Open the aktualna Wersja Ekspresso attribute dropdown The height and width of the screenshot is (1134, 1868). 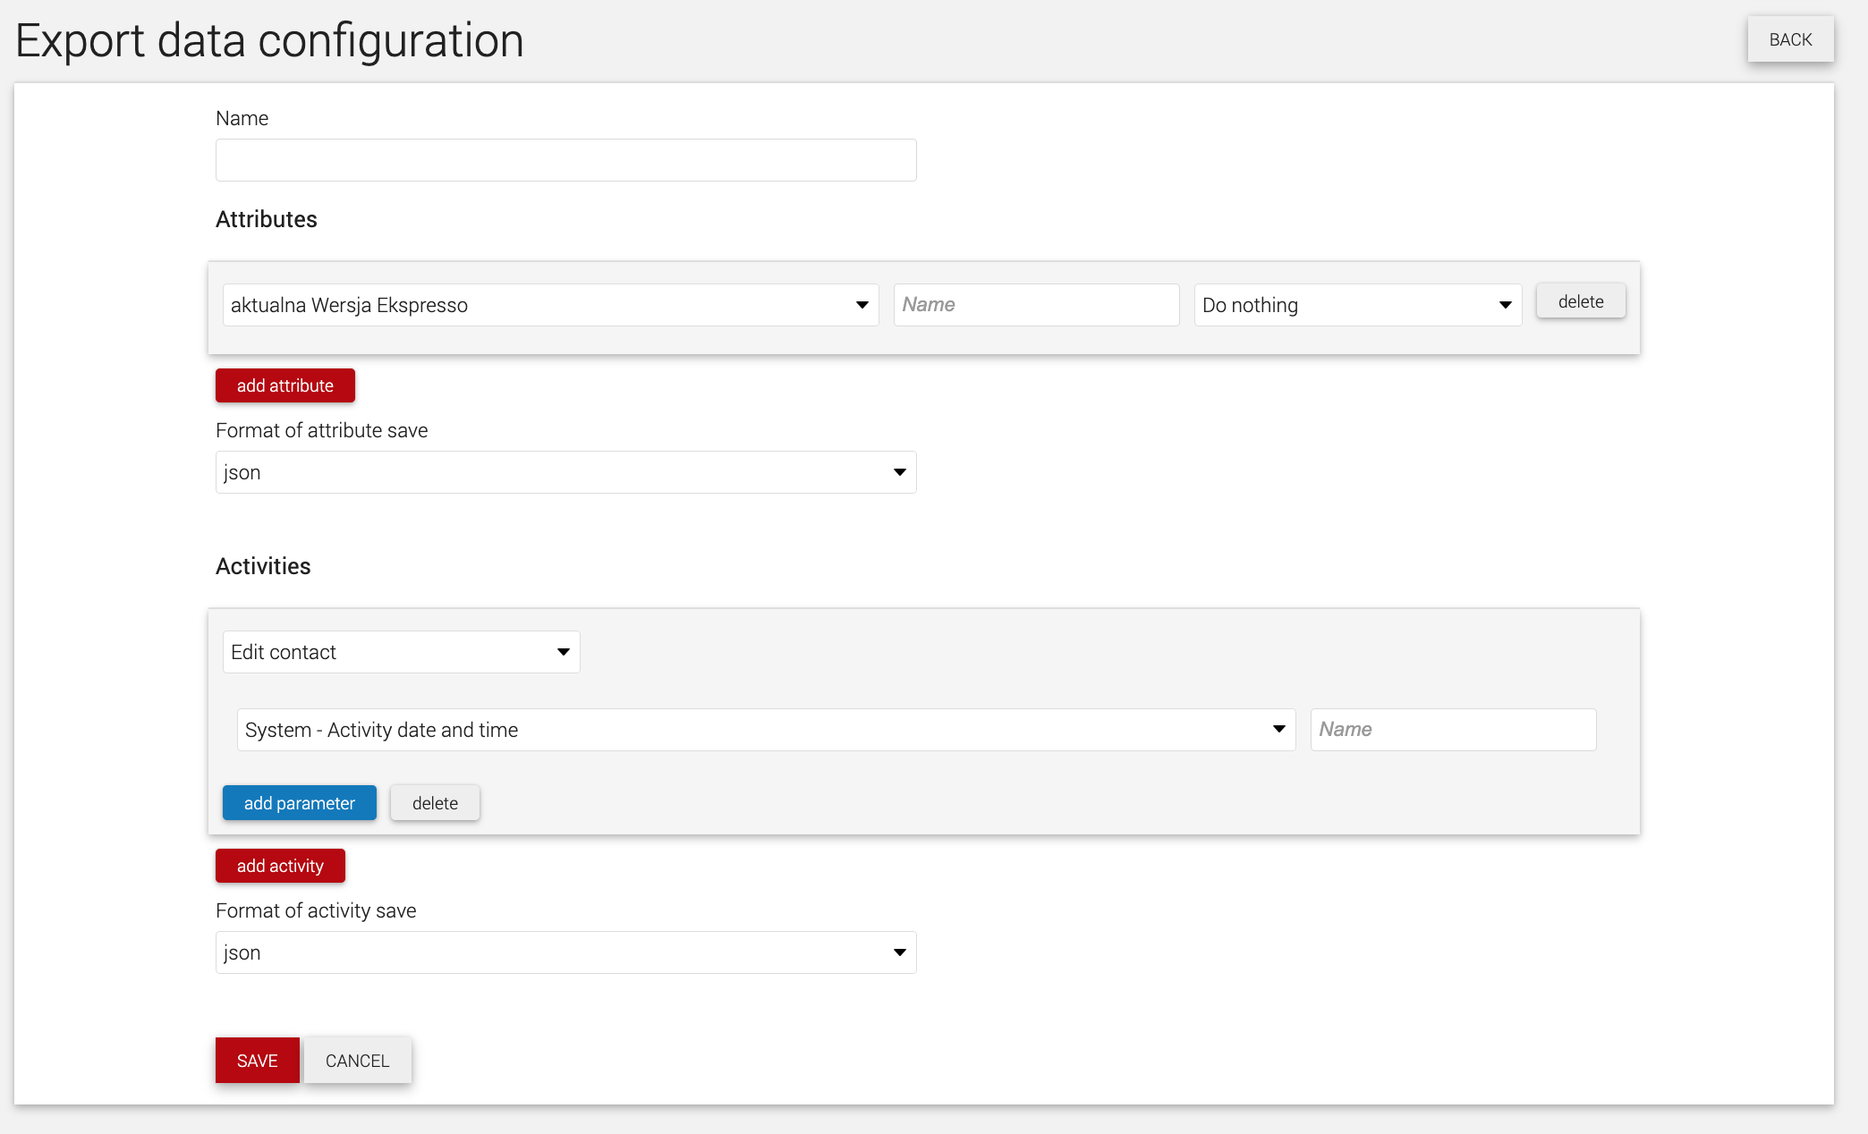(550, 305)
